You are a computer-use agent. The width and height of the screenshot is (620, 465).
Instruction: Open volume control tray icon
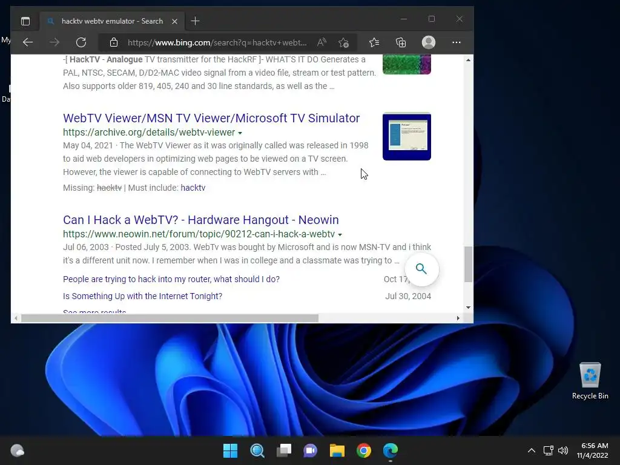click(x=563, y=450)
